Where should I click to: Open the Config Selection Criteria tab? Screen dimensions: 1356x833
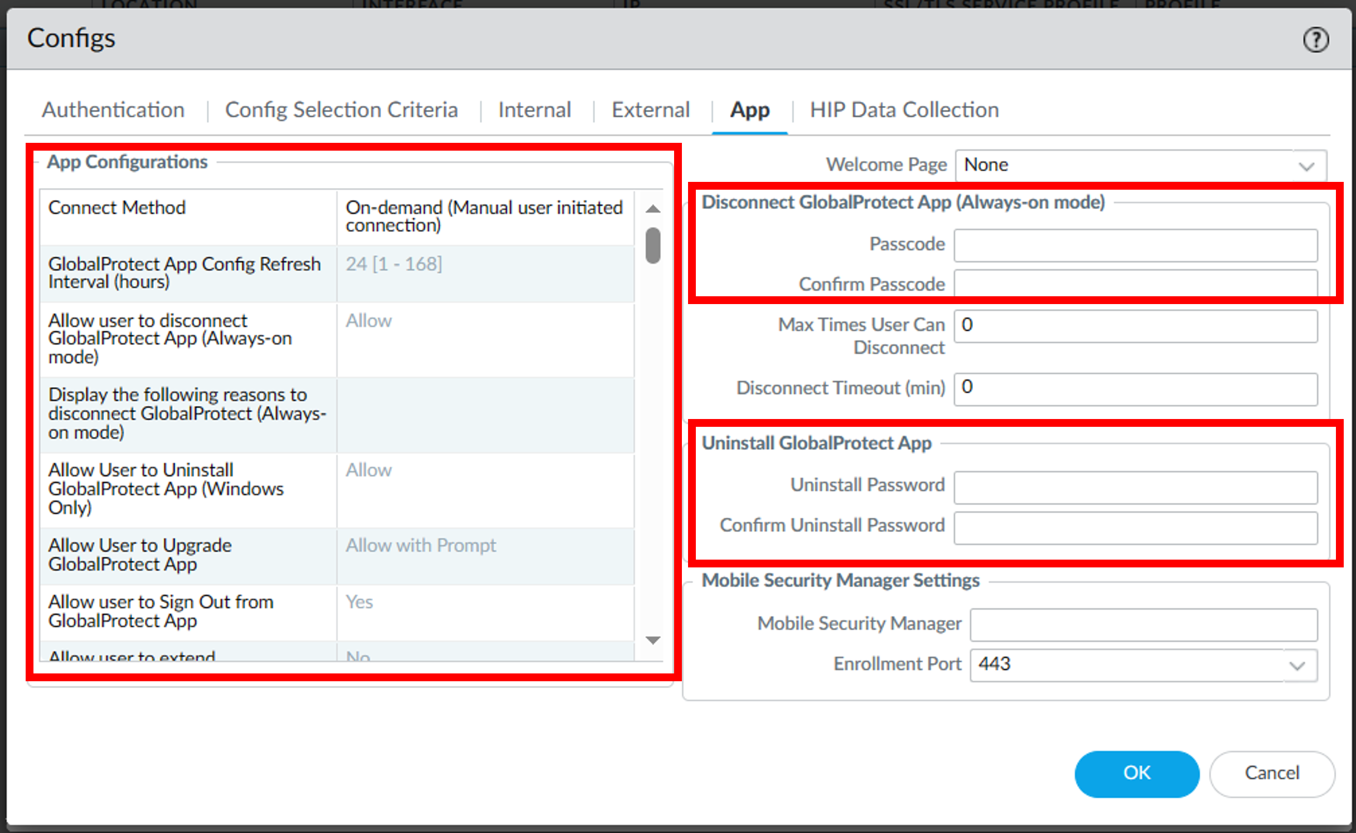point(341,110)
